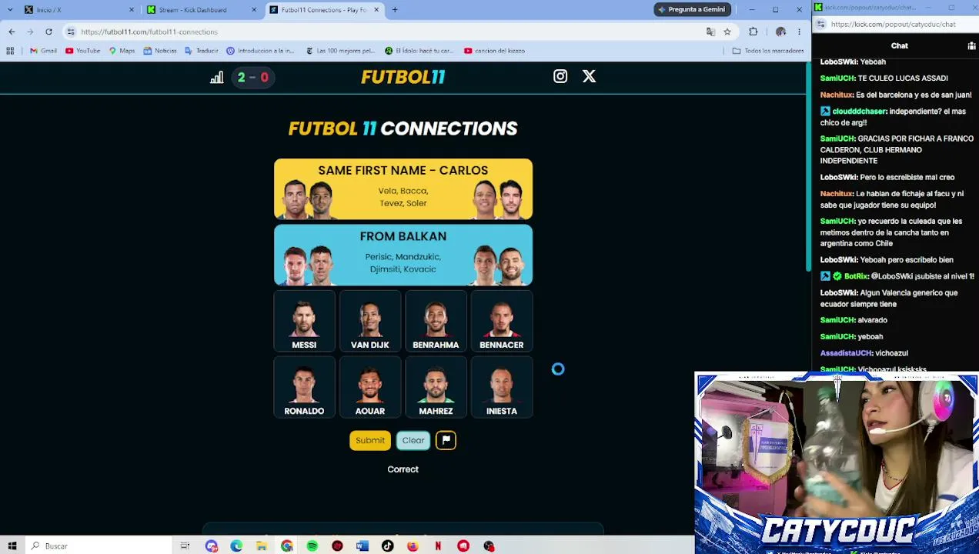Open Futbol11 X (Twitter) link
Image resolution: width=979 pixels, height=554 pixels.
589,76
